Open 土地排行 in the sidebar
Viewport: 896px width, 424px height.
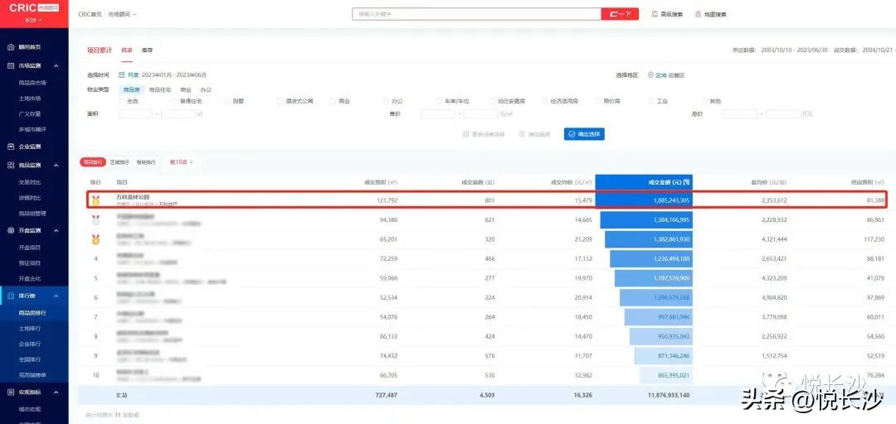pyautogui.click(x=30, y=328)
